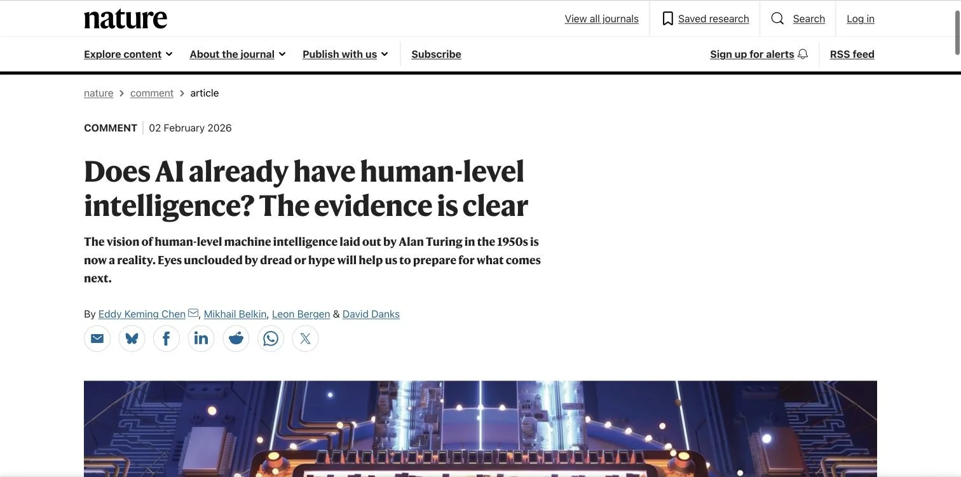Screen dimensions: 961x477
Task: Share article on X
Action: point(305,339)
